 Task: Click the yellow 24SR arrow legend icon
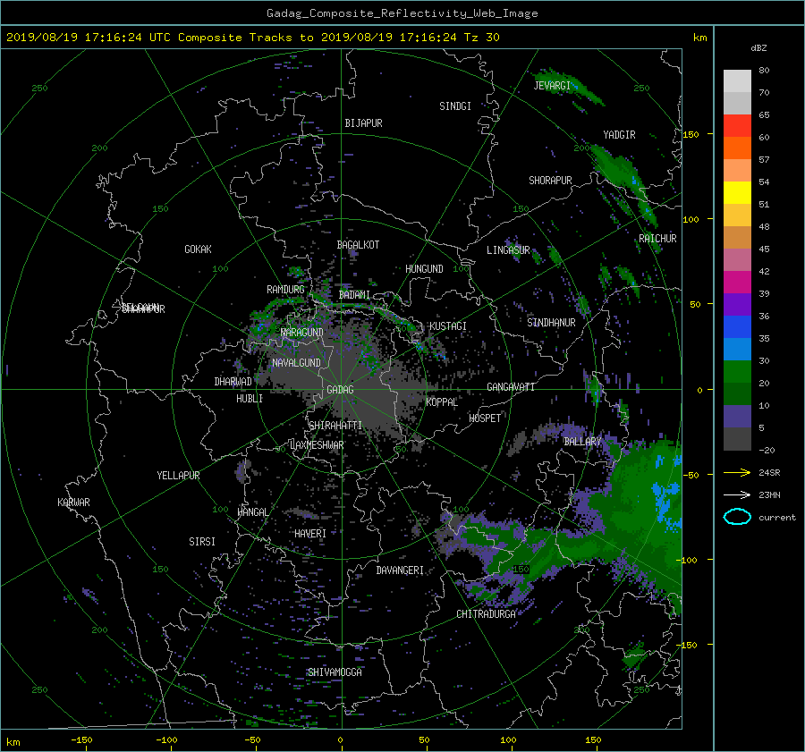click(737, 472)
